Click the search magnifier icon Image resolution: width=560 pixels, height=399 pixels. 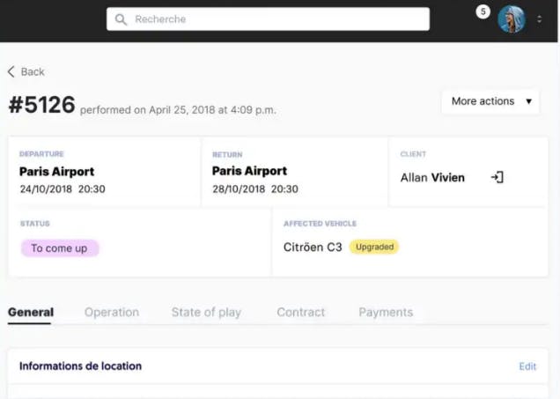coord(122,19)
